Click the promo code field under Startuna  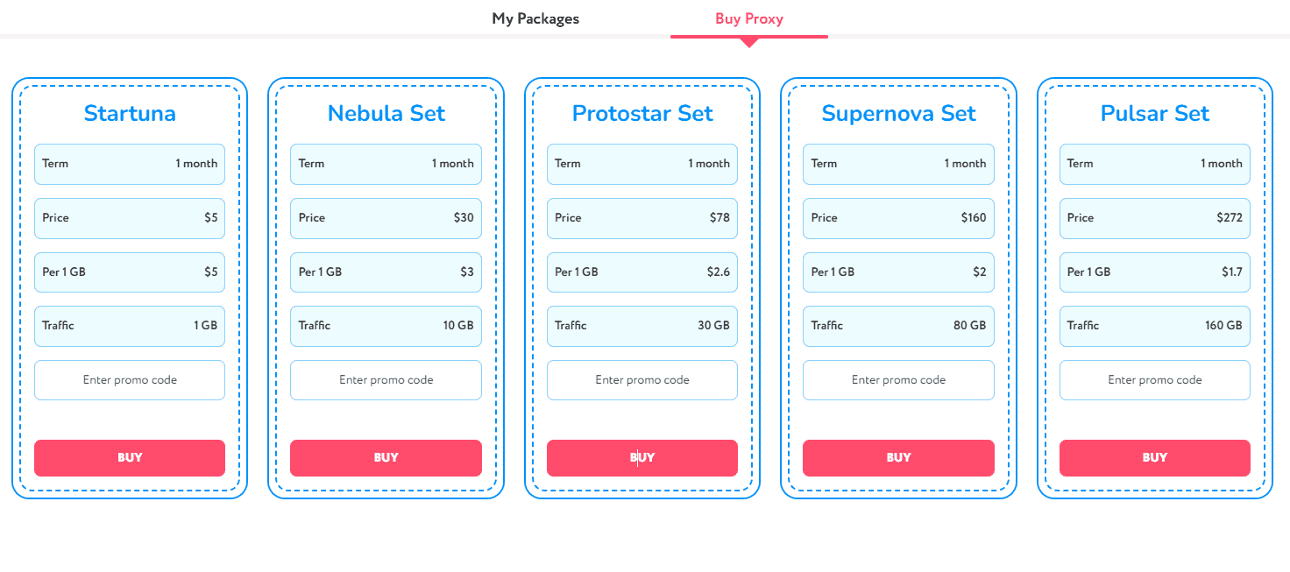129,379
